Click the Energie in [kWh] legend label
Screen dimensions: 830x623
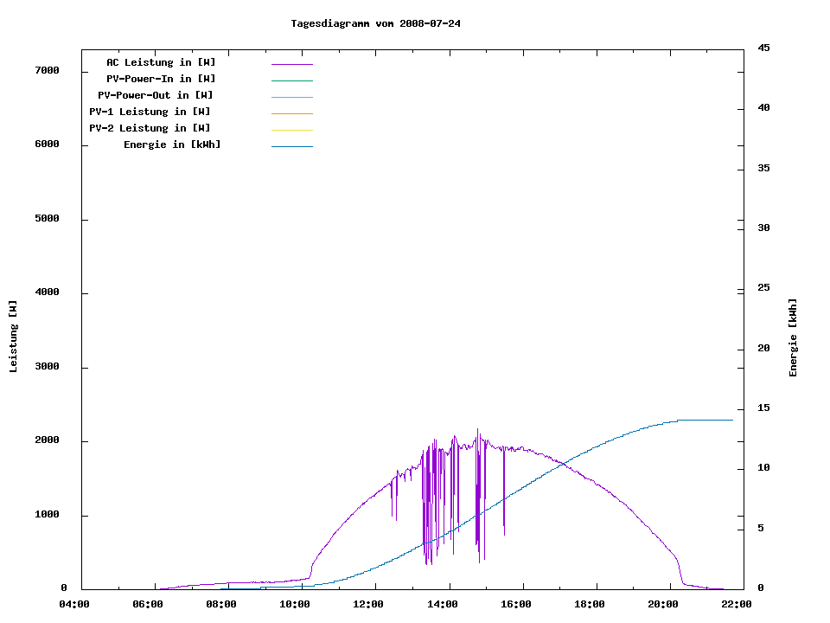point(172,145)
